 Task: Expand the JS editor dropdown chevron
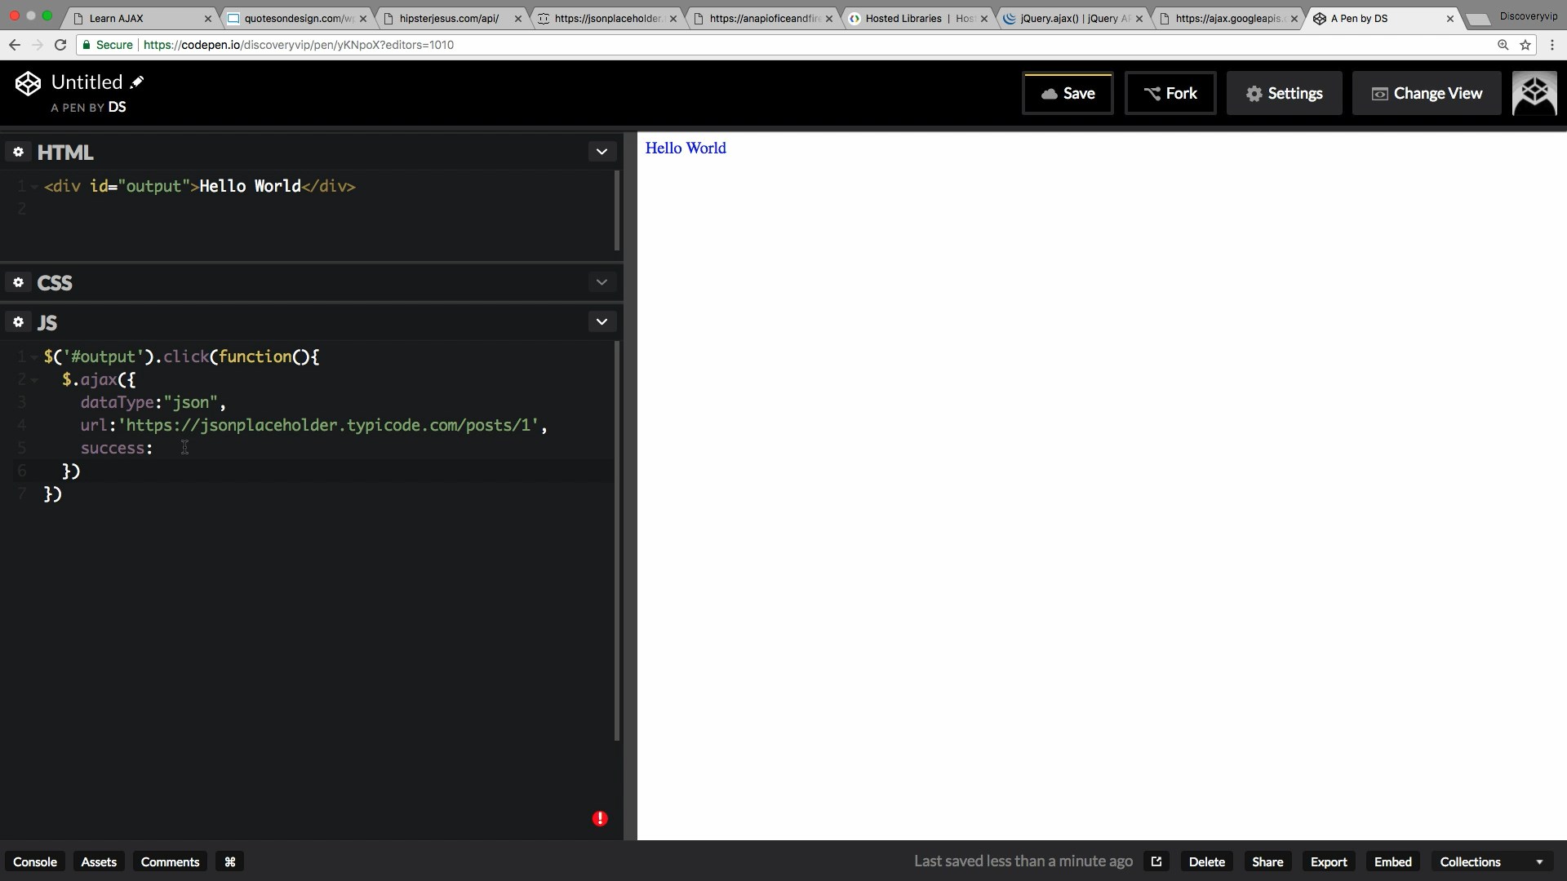[x=601, y=322]
